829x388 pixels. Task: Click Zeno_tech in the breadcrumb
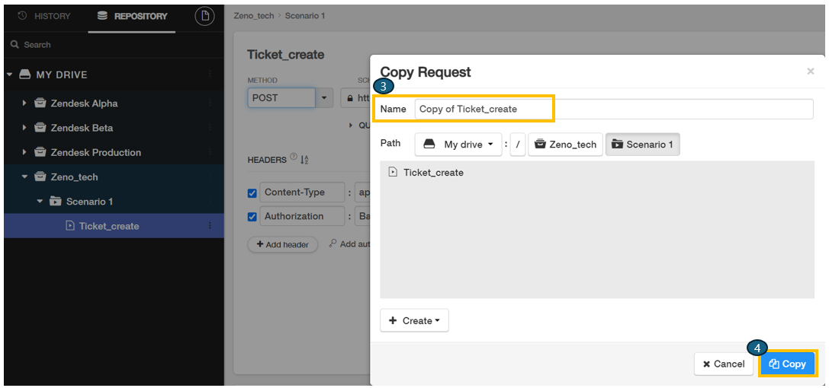[x=254, y=16]
